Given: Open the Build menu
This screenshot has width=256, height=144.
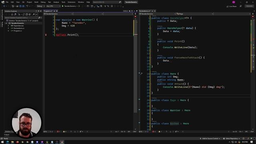Looking at the screenshot, I should pyautogui.click(x=36, y=2).
